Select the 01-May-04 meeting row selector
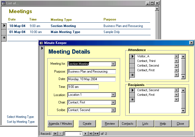 [x=4, y=32]
